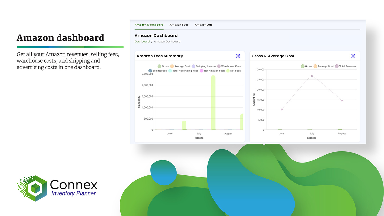The image size is (384, 216).
Task: Click the 'Inventory Planner' italic tagline
Action: pyautogui.click(x=74, y=193)
